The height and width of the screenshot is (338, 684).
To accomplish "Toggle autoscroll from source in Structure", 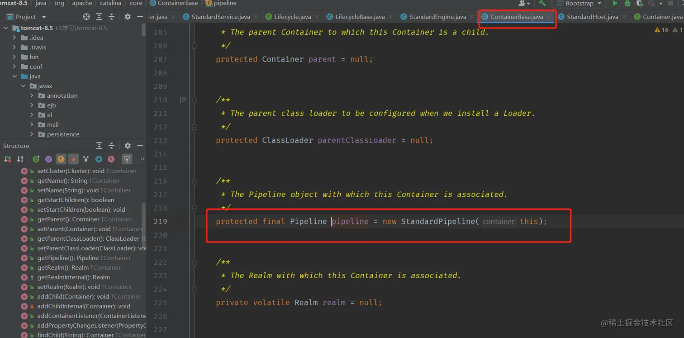I will click(x=127, y=159).
